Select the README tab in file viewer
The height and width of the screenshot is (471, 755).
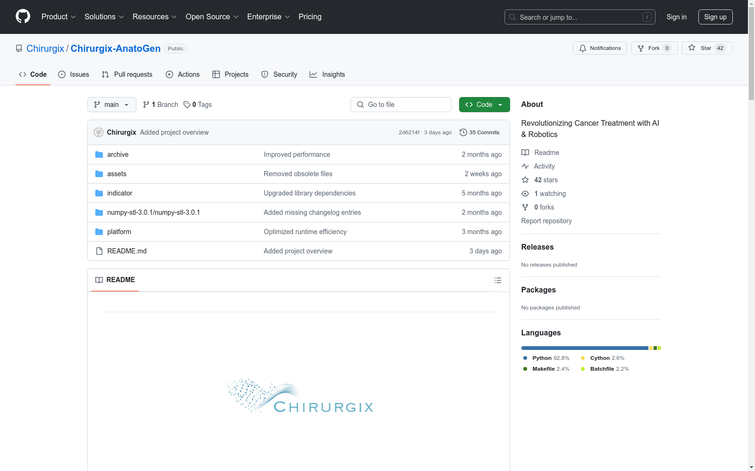pos(115,280)
